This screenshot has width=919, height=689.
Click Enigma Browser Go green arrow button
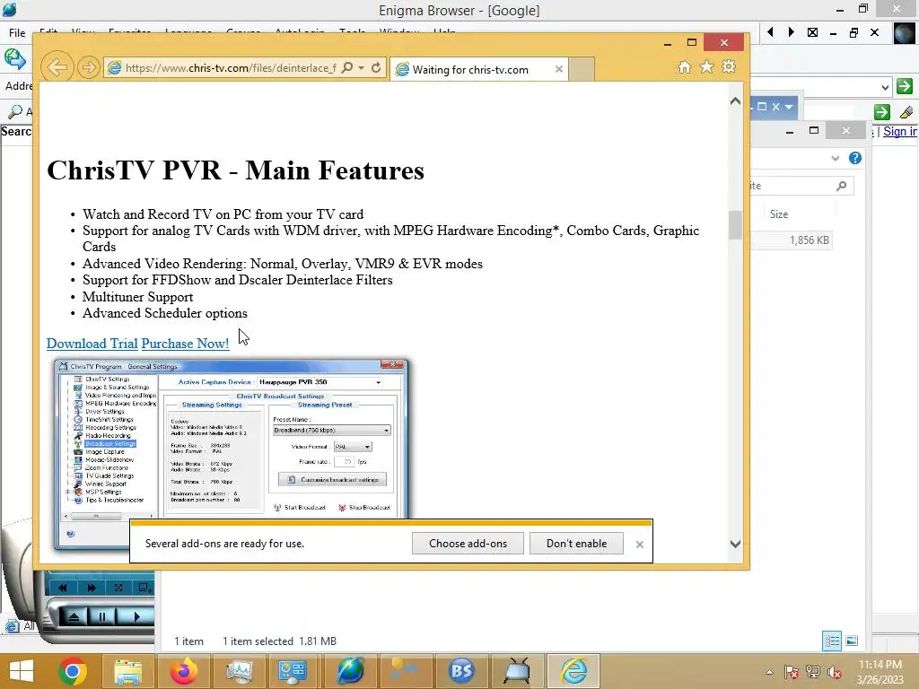click(905, 86)
